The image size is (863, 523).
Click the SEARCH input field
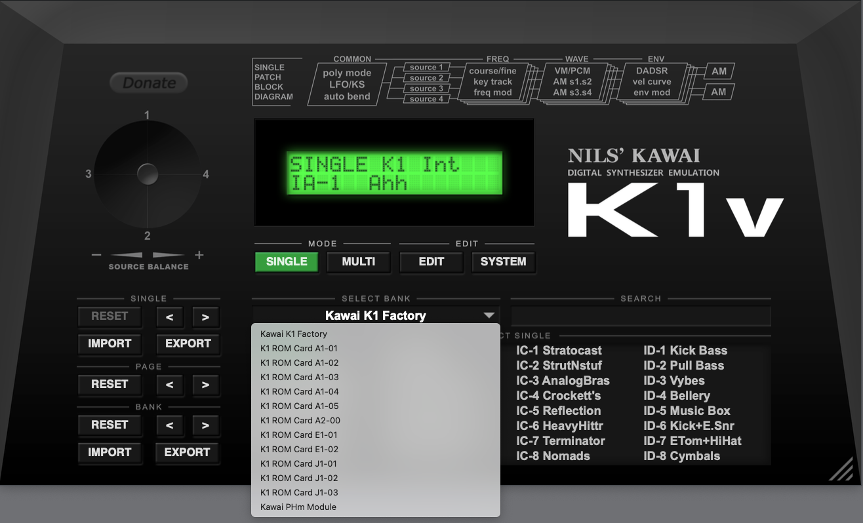click(x=641, y=316)
